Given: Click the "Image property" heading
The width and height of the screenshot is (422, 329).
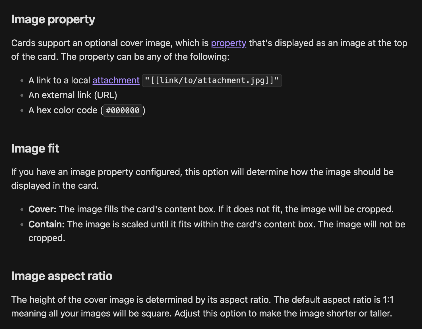Looking at the screenshot, I should tap(53, 19).
